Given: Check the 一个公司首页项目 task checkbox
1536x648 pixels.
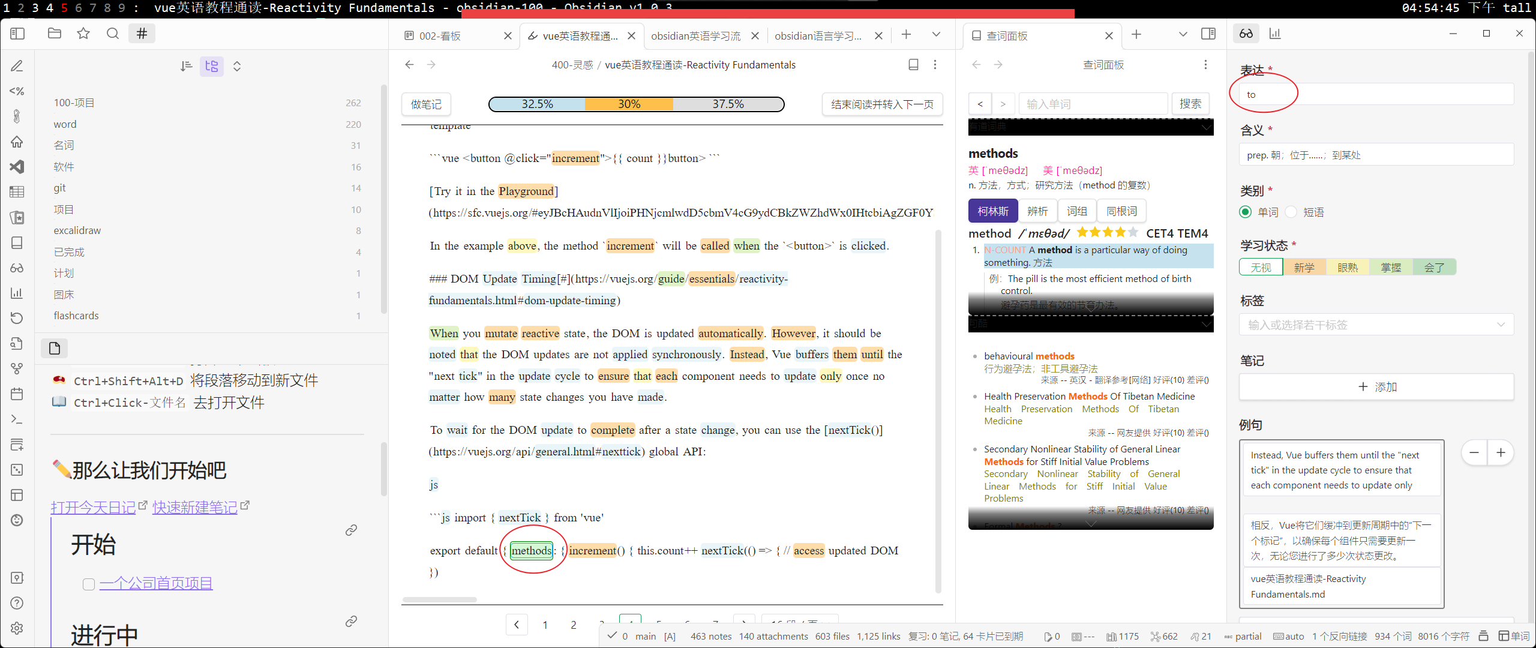Looking at the screenshot, I should [88, 583].
